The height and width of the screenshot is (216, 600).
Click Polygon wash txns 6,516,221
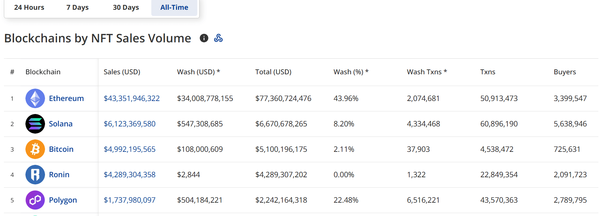tap(423, 200)
